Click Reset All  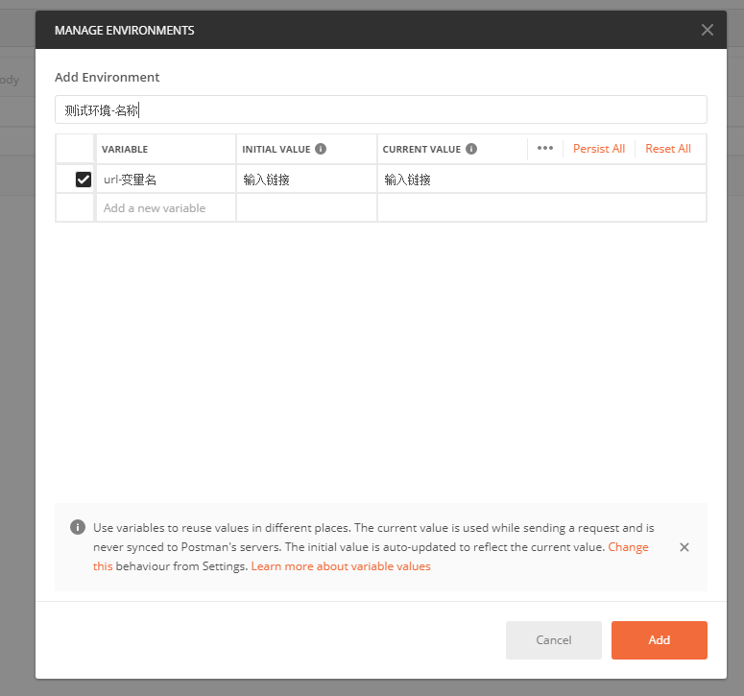coord(668,149)
